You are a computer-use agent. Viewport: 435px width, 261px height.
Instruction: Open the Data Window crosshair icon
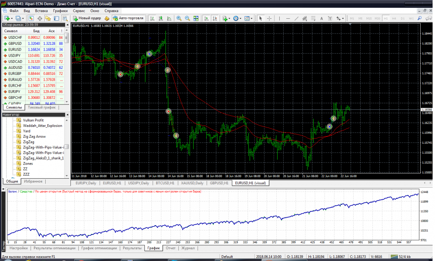tap(40, 18)
